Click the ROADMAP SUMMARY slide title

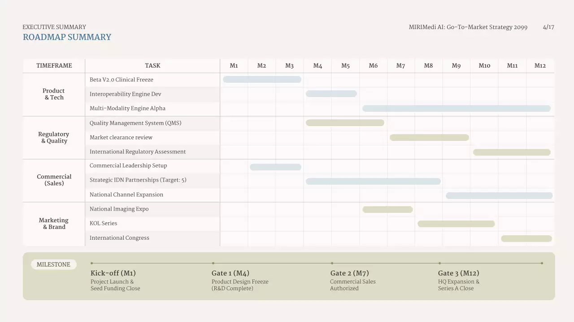pos(67,37)
